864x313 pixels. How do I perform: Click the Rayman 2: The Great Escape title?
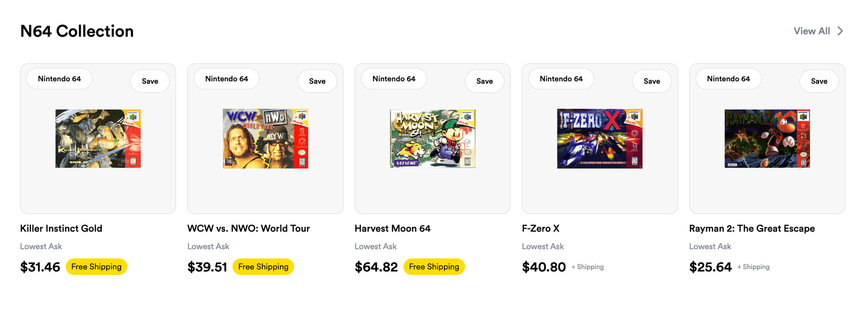point(751,229)
